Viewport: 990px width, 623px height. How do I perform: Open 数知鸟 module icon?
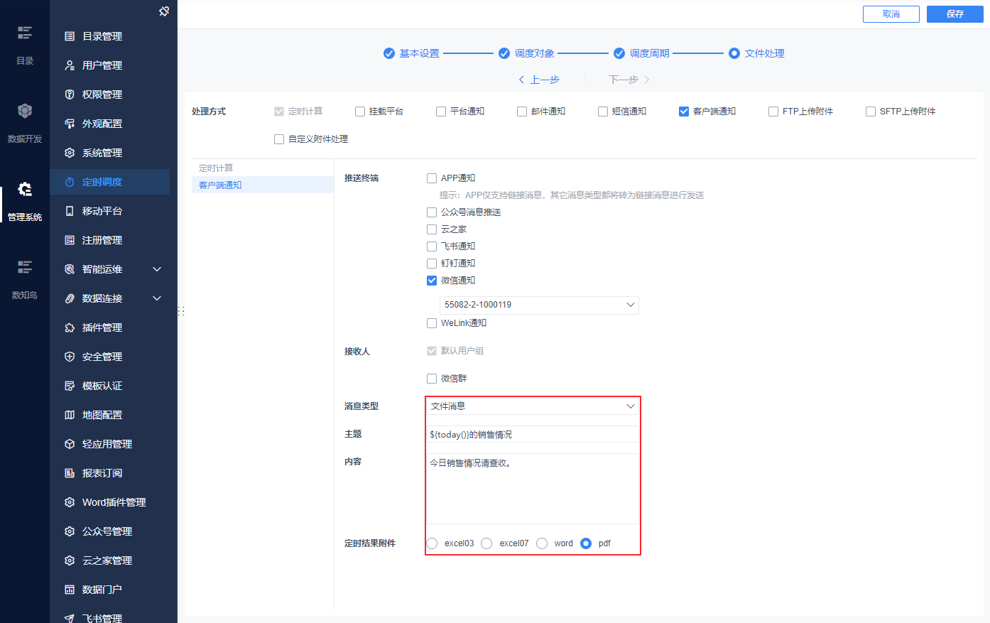(25, 267)
